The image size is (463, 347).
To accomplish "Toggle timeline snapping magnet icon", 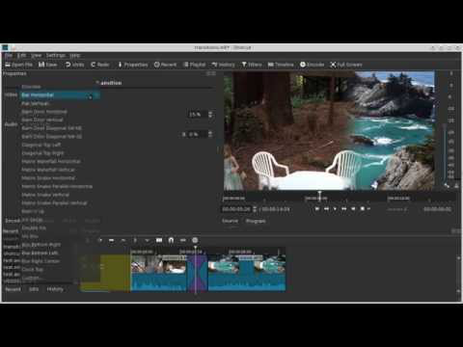I will click(x=171, y=240).
